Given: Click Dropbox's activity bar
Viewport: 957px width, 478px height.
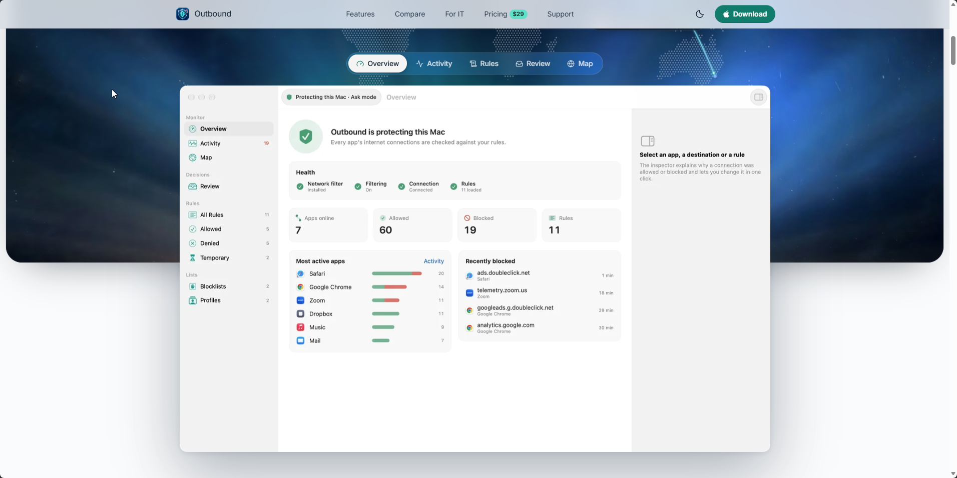Looking at the screenshot, I should click(385, 314).
